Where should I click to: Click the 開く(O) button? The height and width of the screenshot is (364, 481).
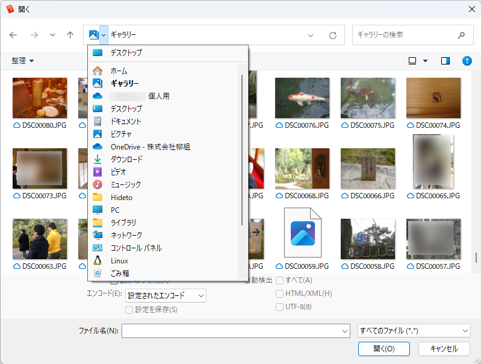point(383,349)
